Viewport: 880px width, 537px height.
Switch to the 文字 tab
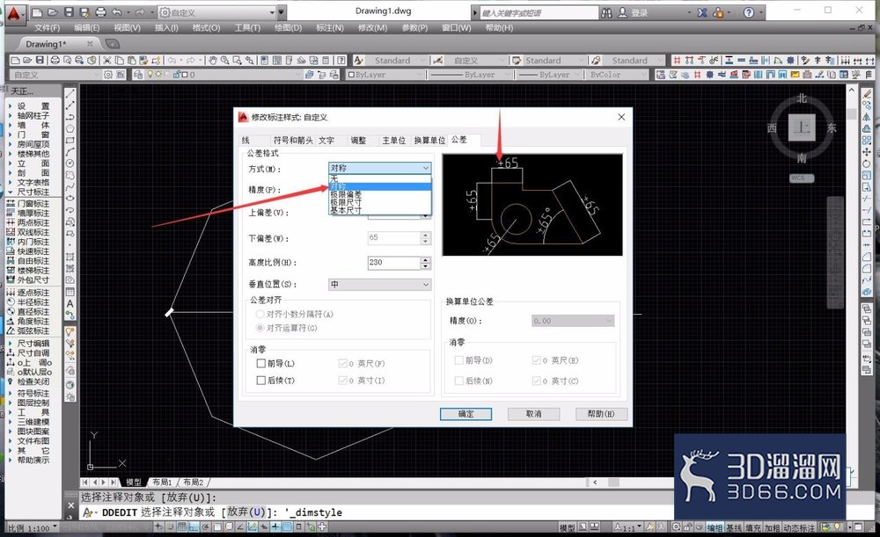pos(326,140)
